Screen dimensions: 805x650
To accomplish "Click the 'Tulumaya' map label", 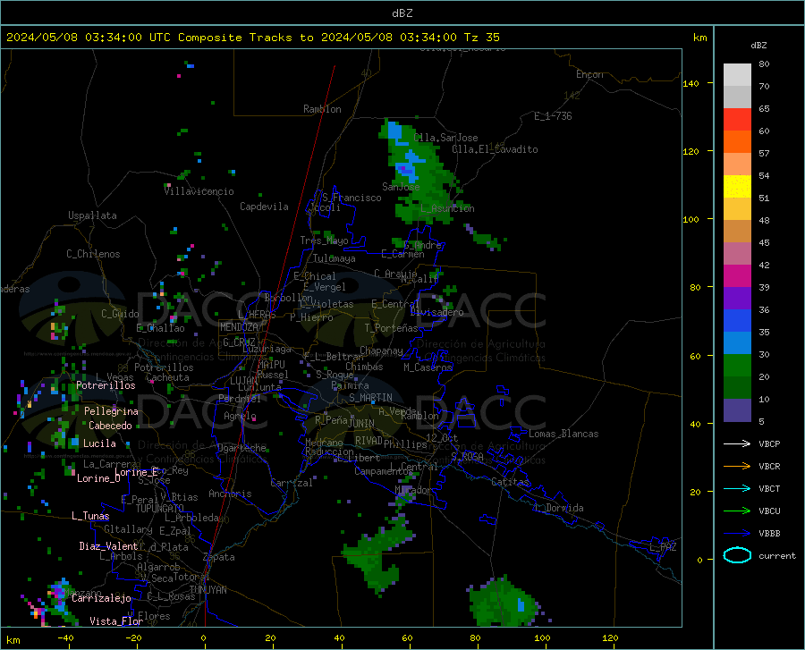I will 334,258.
